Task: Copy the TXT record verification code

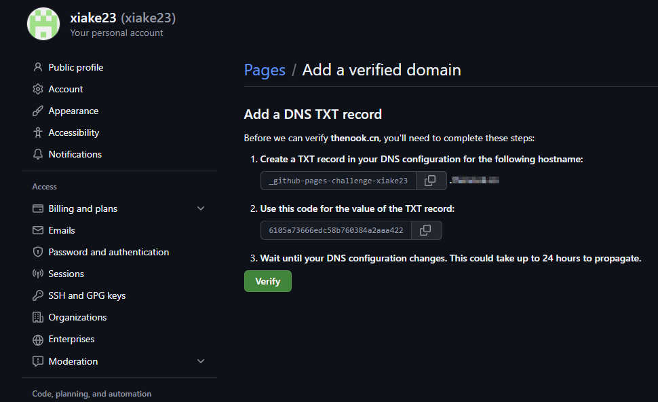Action: 426,230
